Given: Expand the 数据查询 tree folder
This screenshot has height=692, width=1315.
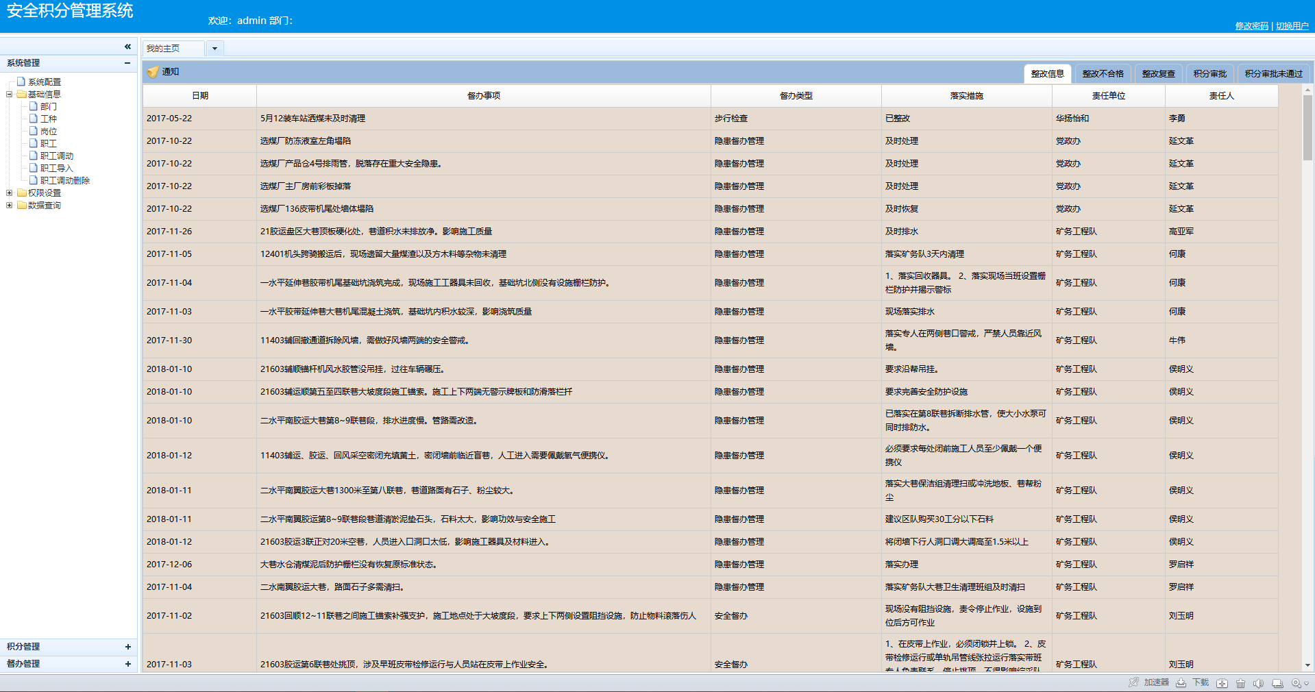Looking at the screenshot, I should click(10, 206).
